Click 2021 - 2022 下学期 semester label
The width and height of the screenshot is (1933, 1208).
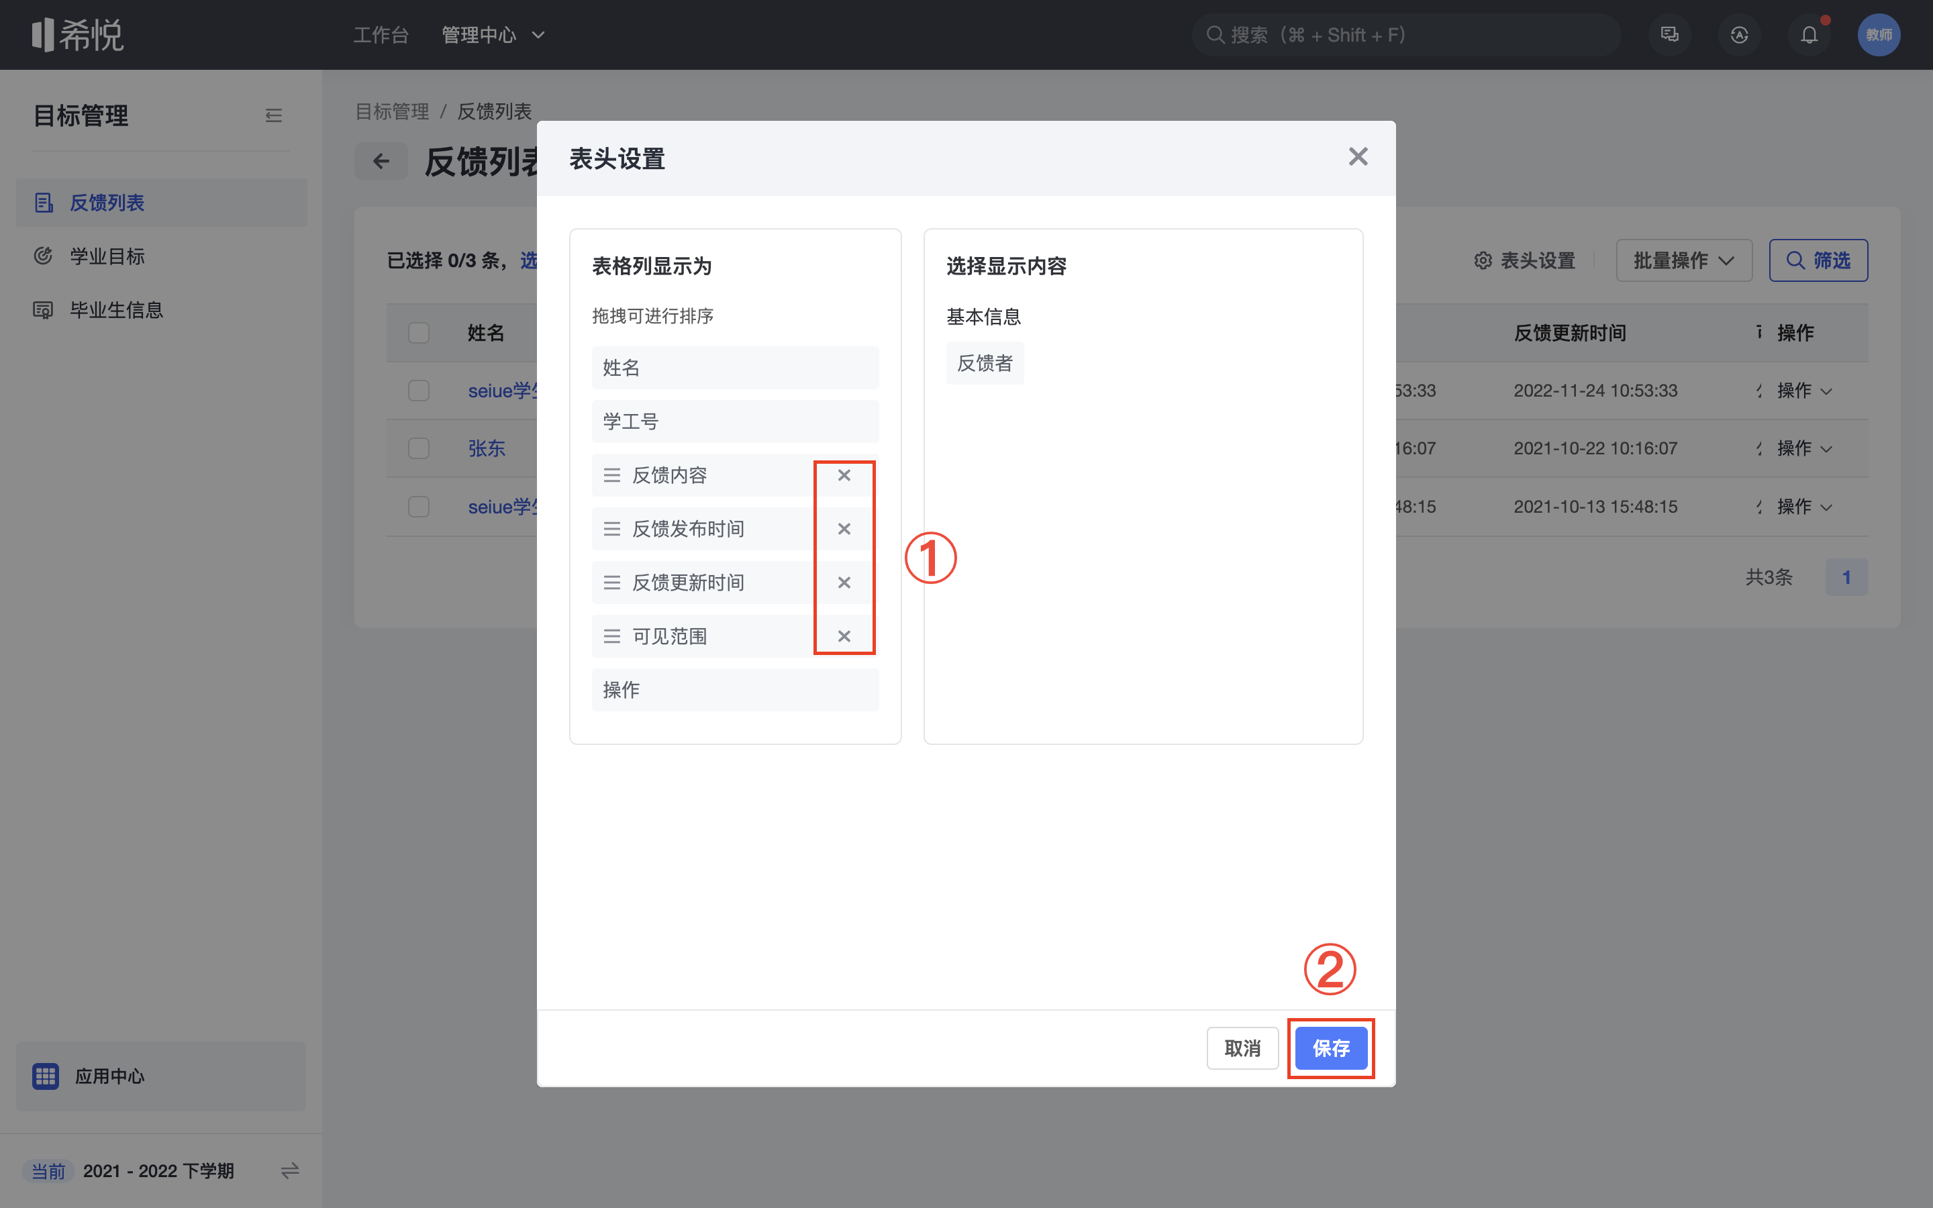(158, 1170)
